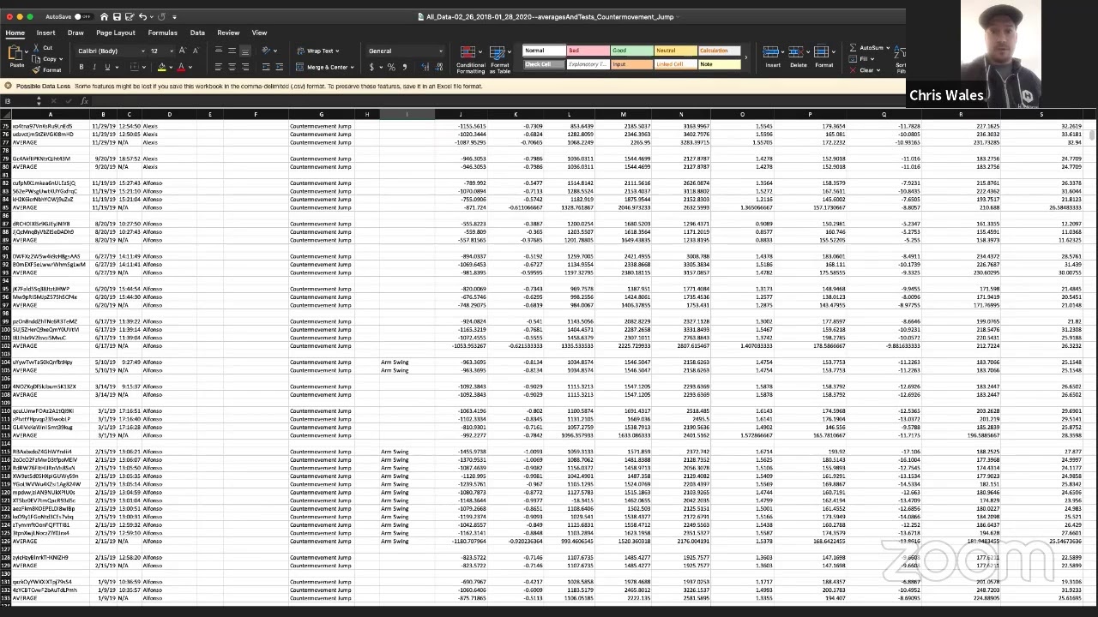Select column M header
Screen dimensions: 1098x617
623,114
